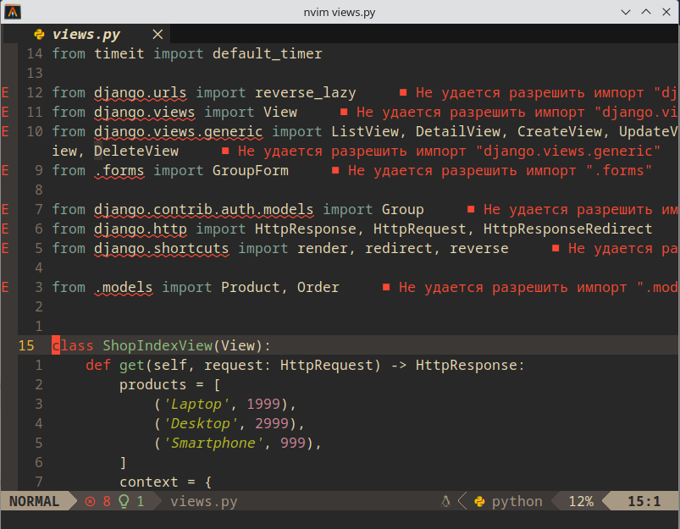Screen dimensions: 680x529
Task: Click the views.py filename in statusline
Action: [x=204, y=502]
